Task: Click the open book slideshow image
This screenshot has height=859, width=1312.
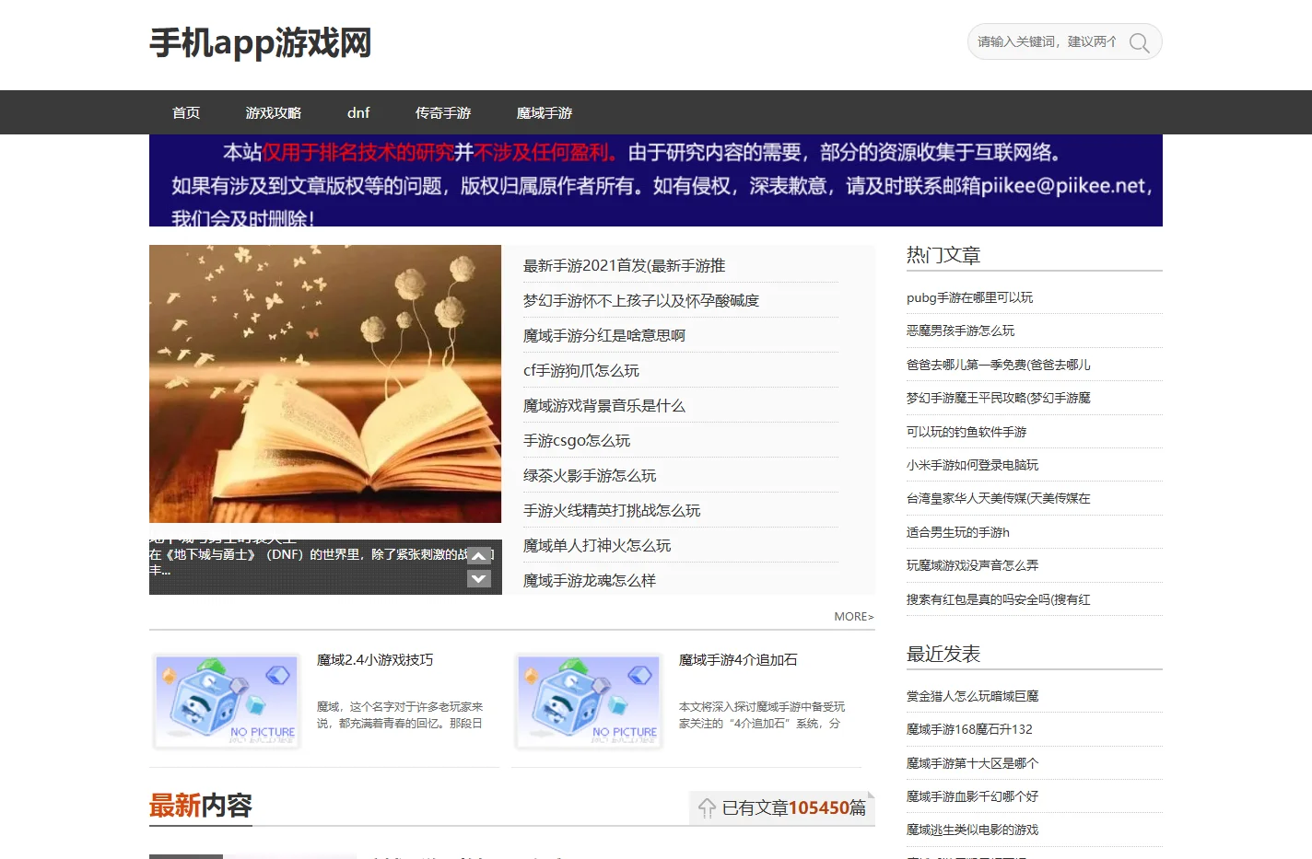Action: tap(325, 384)
